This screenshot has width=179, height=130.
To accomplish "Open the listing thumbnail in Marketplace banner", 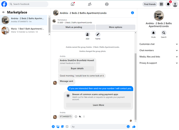I will [54, 21].
